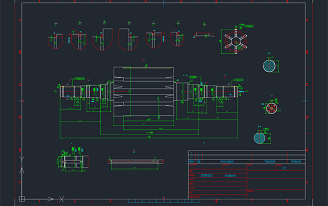Select the six-spoke spline section view
The image size is (328, 206).
236,41
